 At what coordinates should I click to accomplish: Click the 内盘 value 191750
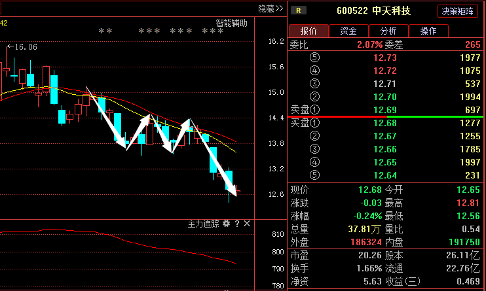click(x=464, y=242)
